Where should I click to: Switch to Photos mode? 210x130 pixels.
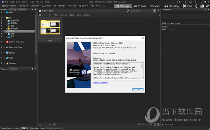coord(140,6)
